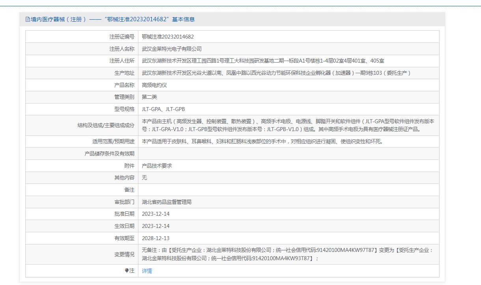Click the 注册人住所 address text

click(263, 61)
